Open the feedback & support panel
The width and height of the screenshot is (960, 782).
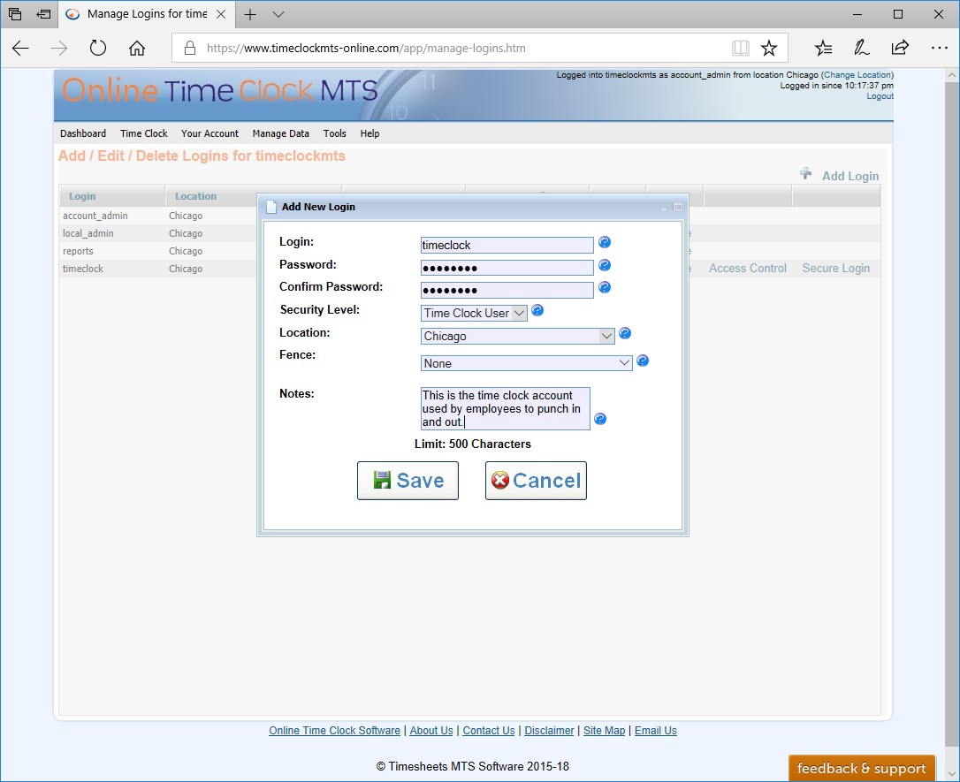point(861,768)
